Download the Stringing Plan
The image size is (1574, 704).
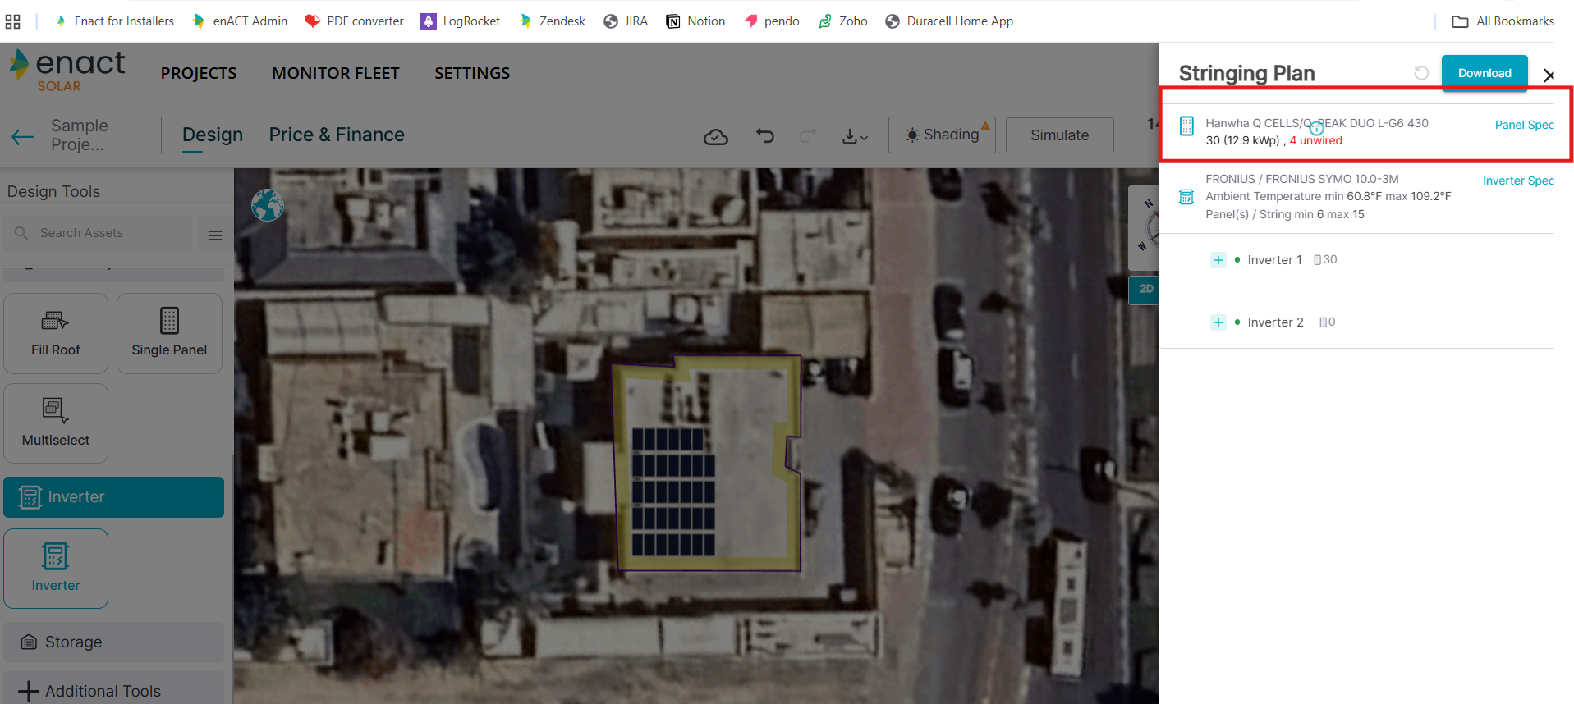1485,73
